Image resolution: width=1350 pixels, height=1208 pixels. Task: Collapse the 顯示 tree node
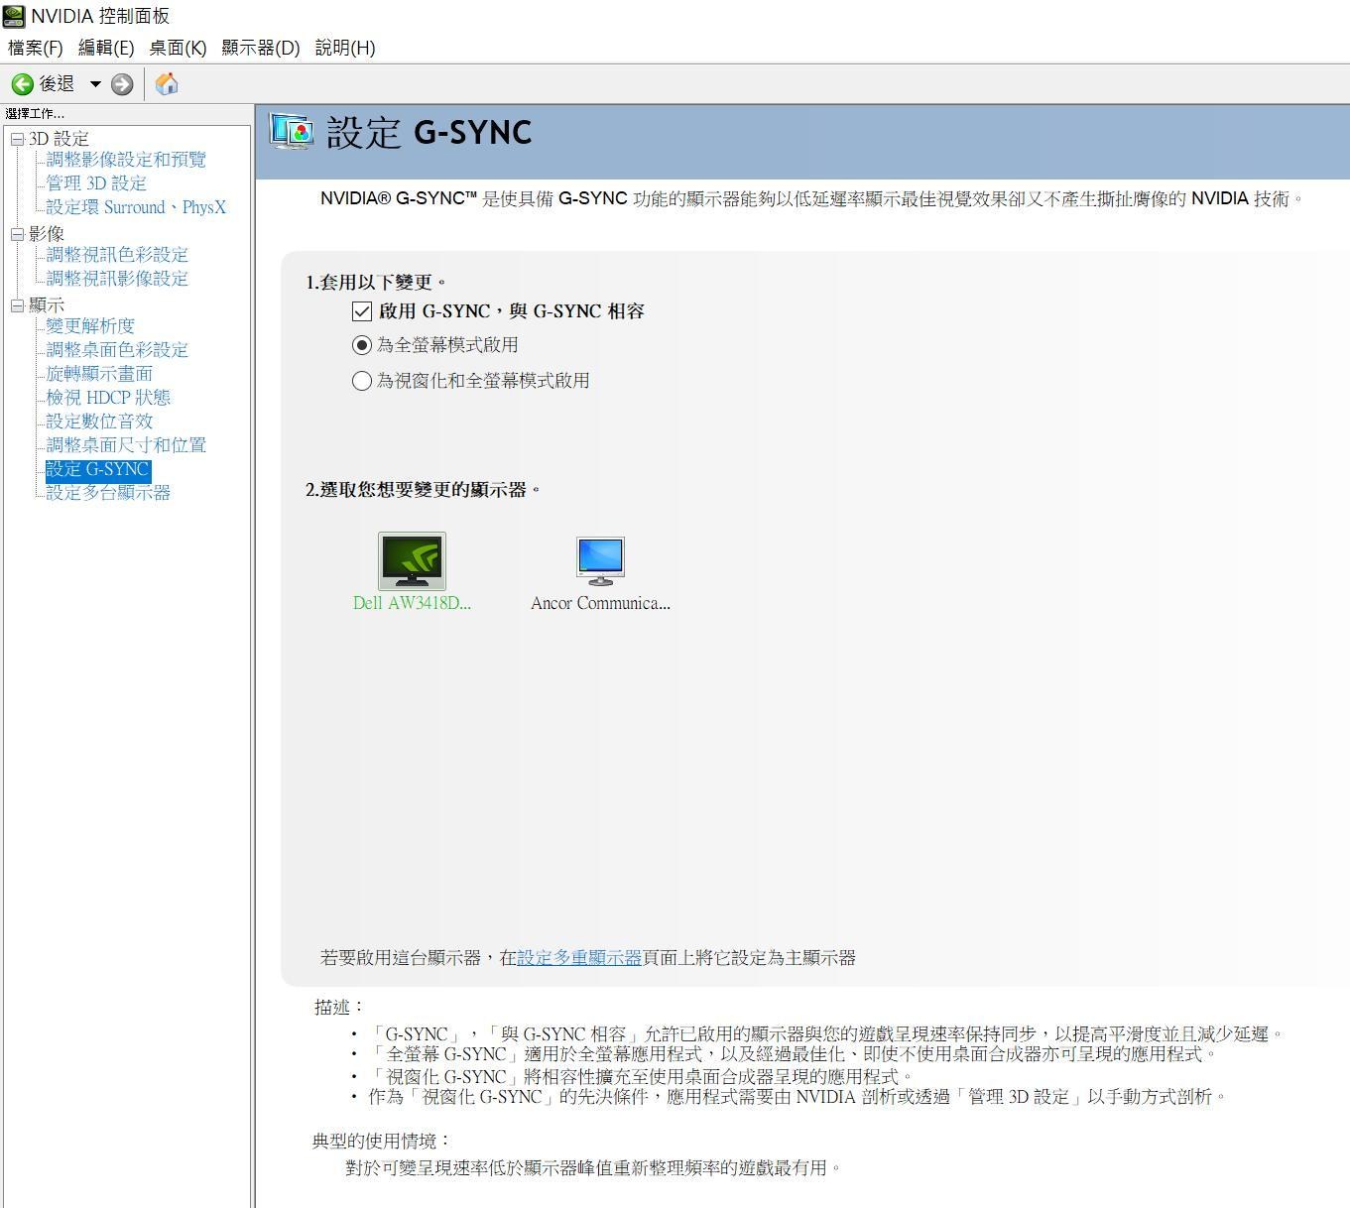17,306
